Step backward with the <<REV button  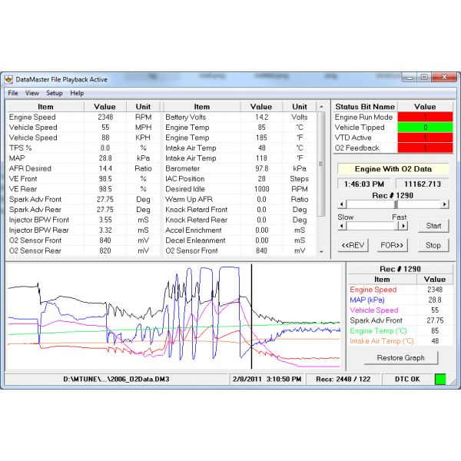point(353,245)
